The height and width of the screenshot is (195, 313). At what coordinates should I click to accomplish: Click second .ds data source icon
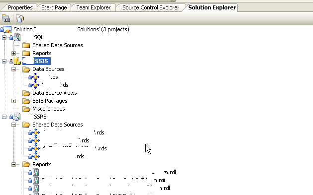(35, 85)
